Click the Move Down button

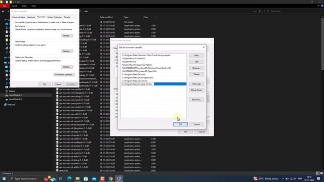tap(196, 90)
